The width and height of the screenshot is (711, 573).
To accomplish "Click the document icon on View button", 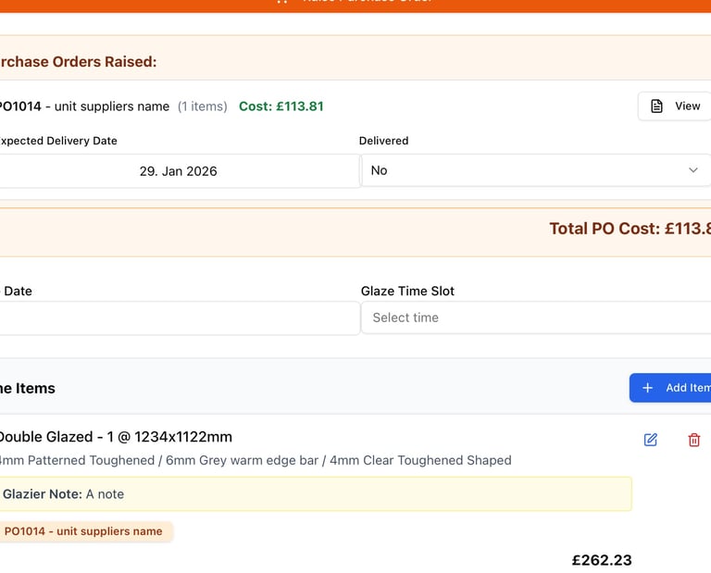I will (x=656, y=106).
